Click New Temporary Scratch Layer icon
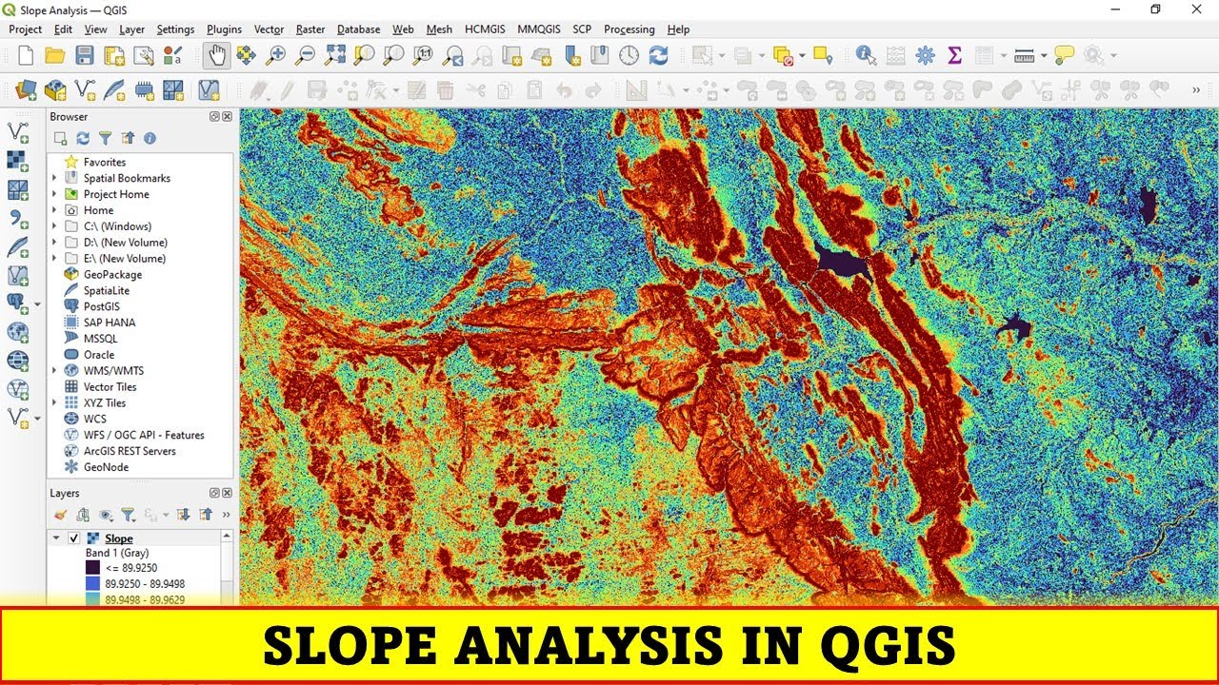 [x=144, y=90]
